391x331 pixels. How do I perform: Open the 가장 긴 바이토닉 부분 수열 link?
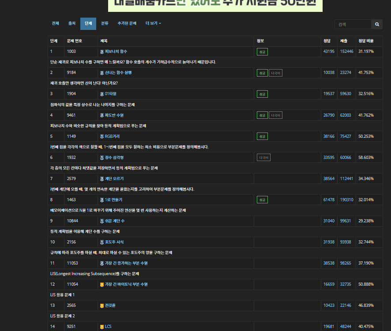click(x=126, y=284)
